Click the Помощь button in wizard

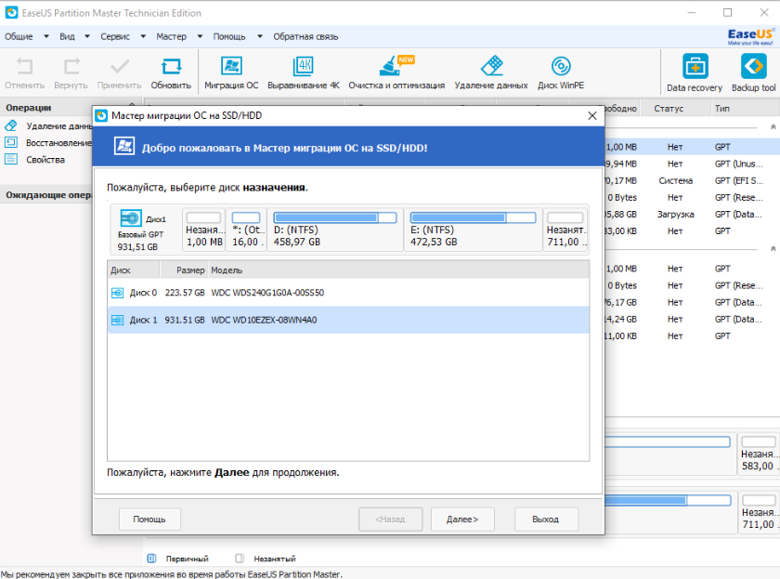coord(149,520)
